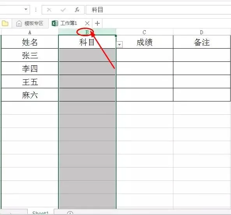The width and height of the screenshot is (231, 215).
Task: Click the cell containing 姓名
Action: click(30, 42)
